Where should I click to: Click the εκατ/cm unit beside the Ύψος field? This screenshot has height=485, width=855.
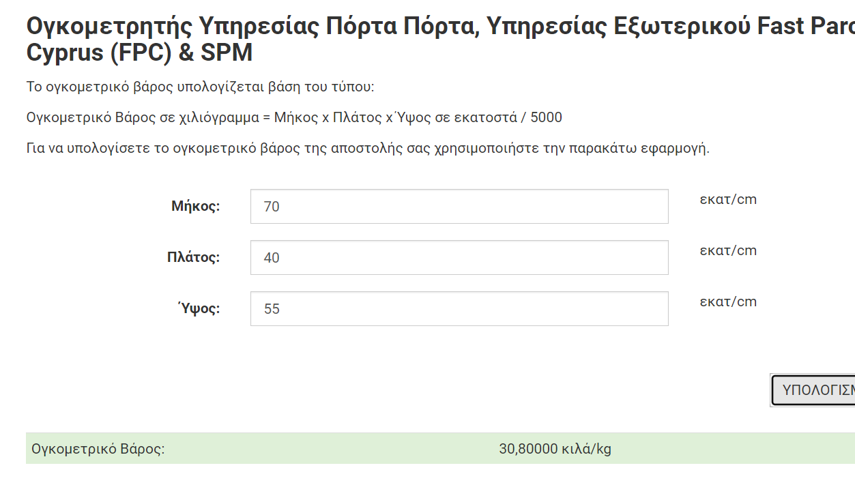[x=728, y=302]
